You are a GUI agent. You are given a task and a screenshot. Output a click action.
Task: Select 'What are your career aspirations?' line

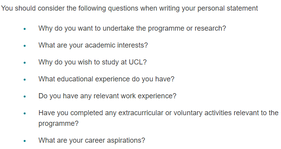(x=91, y=140)
